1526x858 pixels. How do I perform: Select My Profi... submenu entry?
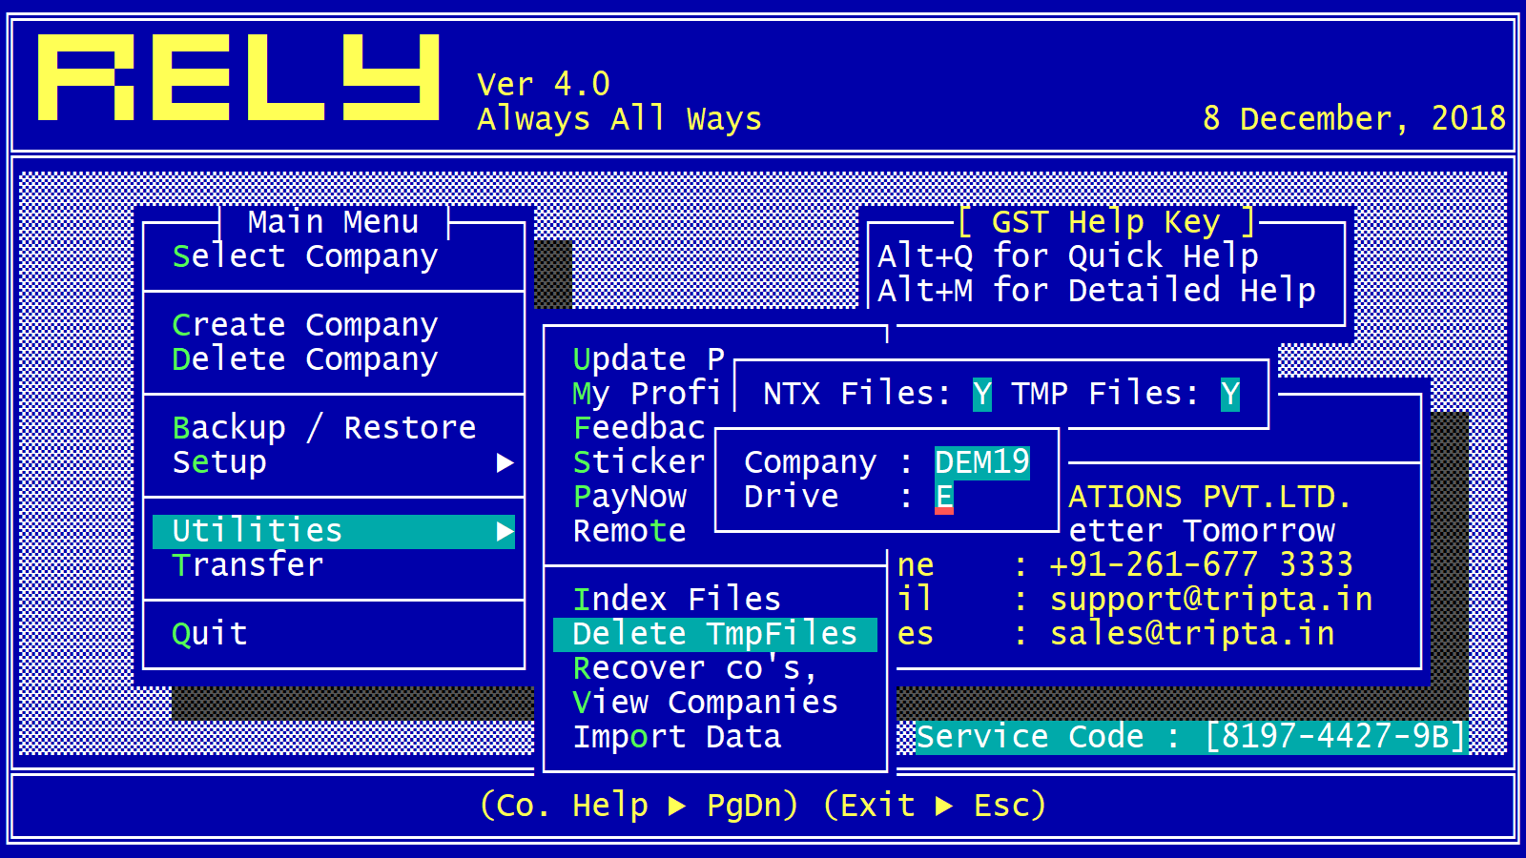tap(647, 394)
